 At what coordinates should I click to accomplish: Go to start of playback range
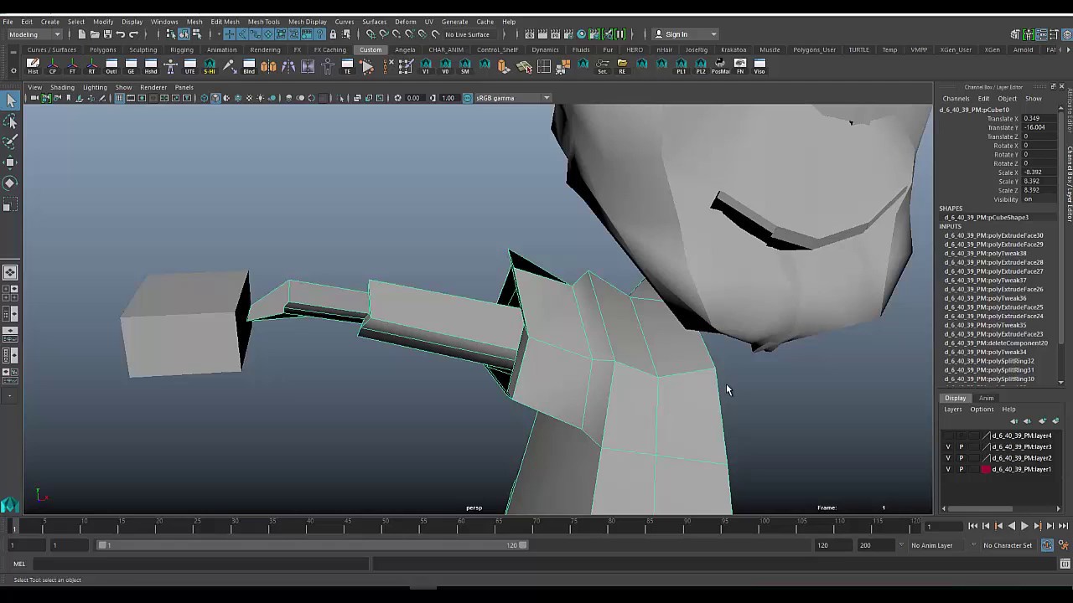[x=972, y=526]
